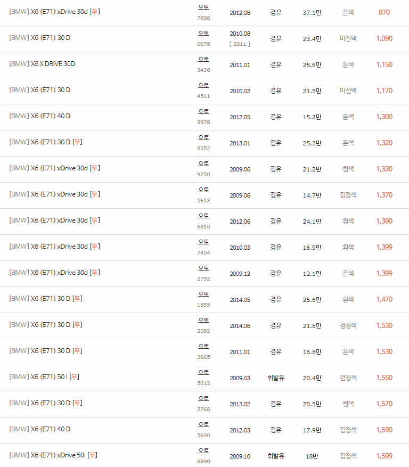Image resolution: width=409 pixels, height=467 pixels.
Task: Open X6 (E71) 30 D listing priced 1,090
Action: click(x=39, y=38)
